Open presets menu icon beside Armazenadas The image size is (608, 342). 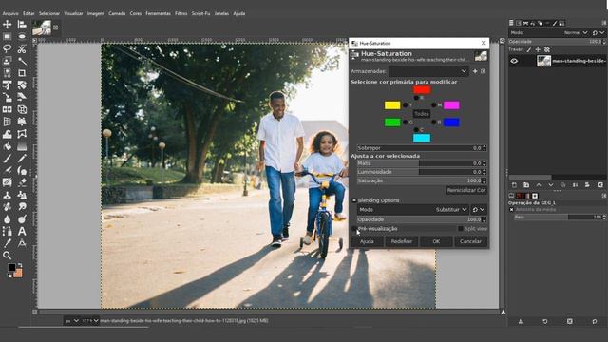click(x=484, y=71)
